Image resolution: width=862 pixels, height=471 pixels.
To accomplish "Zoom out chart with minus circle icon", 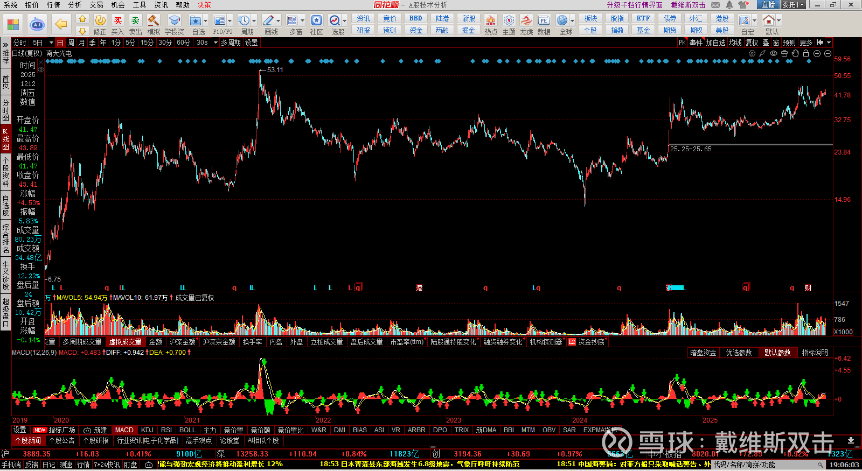I will tap(828, 53).
